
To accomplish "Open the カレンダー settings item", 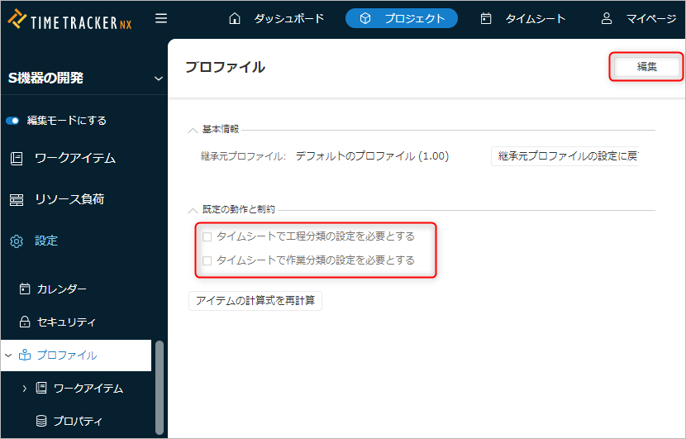I will click(x=61, y=289).
